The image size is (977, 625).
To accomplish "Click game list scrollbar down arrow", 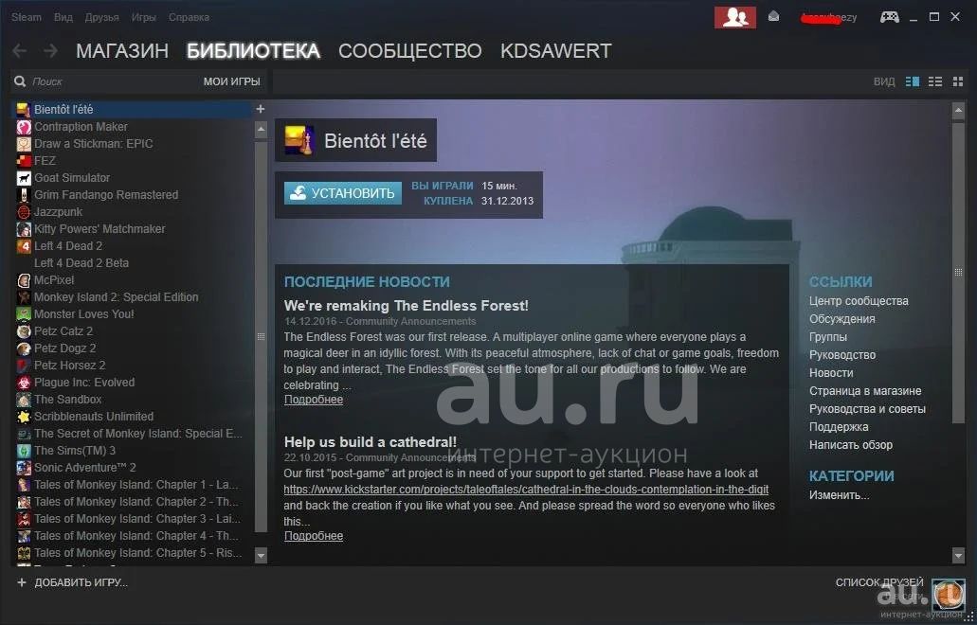I will click(x=261, y=555).
